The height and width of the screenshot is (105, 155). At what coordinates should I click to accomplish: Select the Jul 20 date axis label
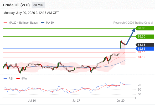coord(121,101)
